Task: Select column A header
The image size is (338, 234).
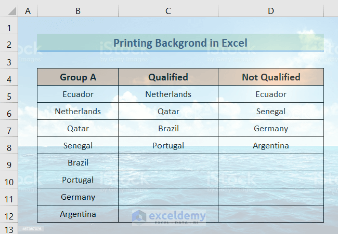Action: (28, 11)
